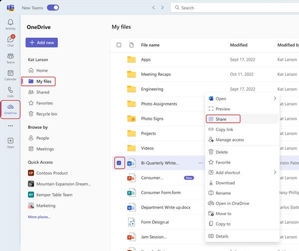Open the Teams icon in left rail

pos(10,58)
